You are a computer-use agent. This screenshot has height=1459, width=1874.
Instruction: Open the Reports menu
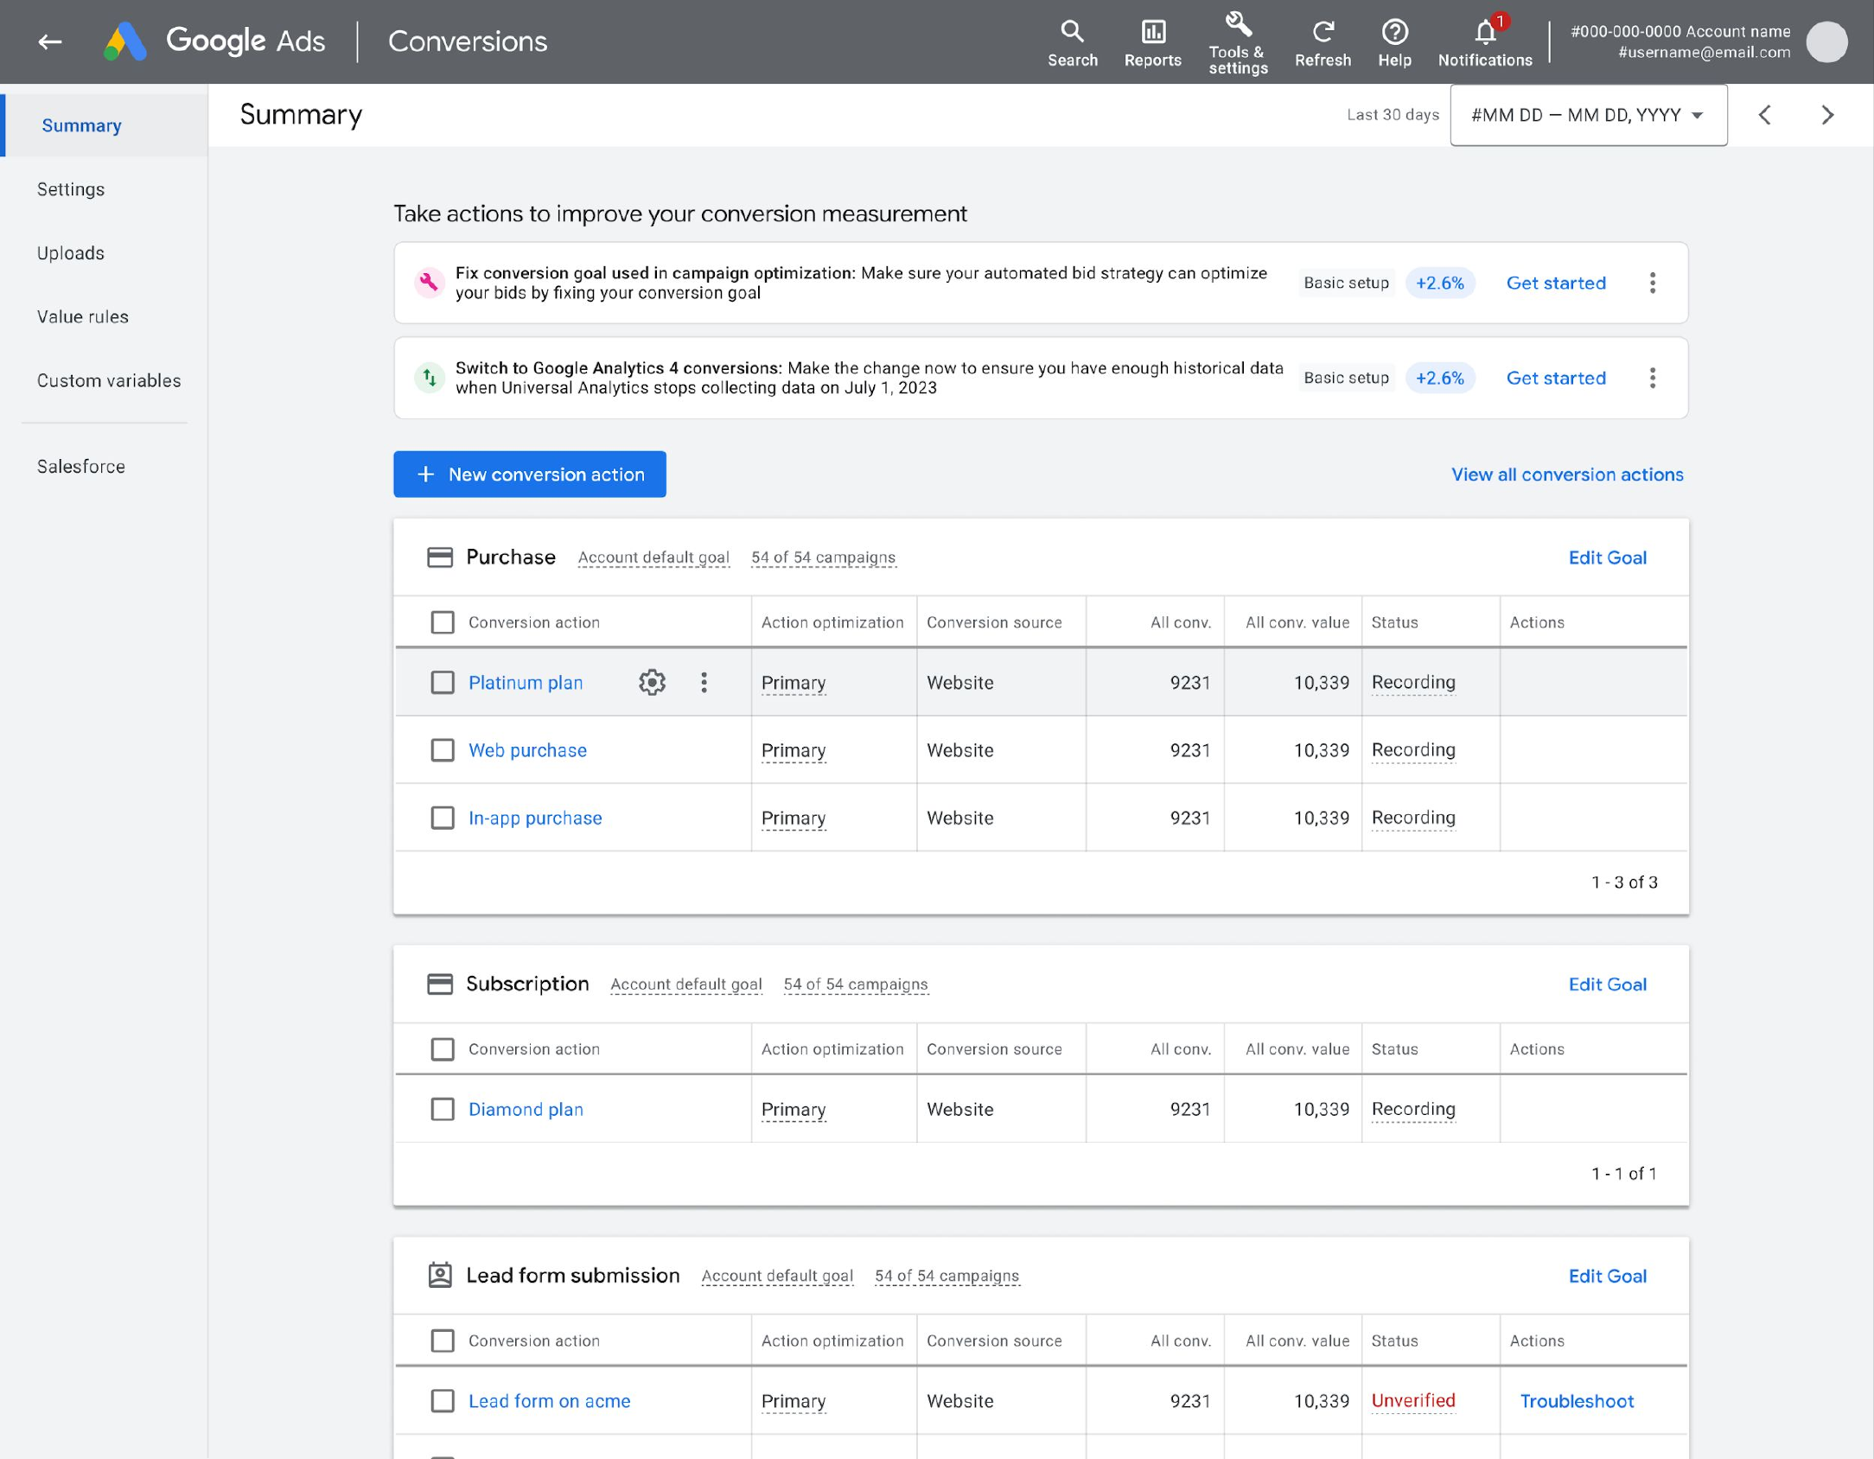pos(1152,42)
